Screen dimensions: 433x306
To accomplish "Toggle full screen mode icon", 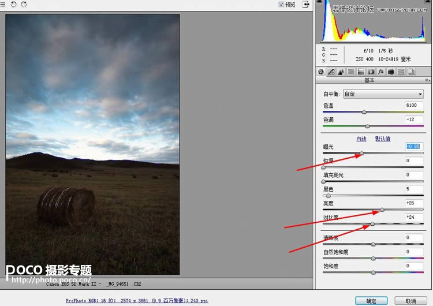I will click(x=305, y=5).
